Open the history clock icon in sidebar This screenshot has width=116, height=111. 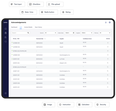pos(5,42)
